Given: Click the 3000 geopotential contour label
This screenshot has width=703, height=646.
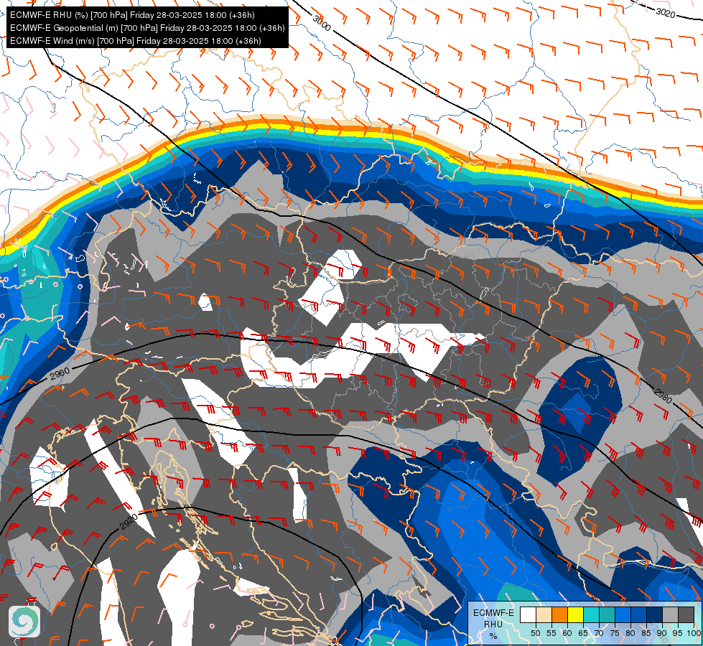Looking at the screenshot, I should pos(322,23).
